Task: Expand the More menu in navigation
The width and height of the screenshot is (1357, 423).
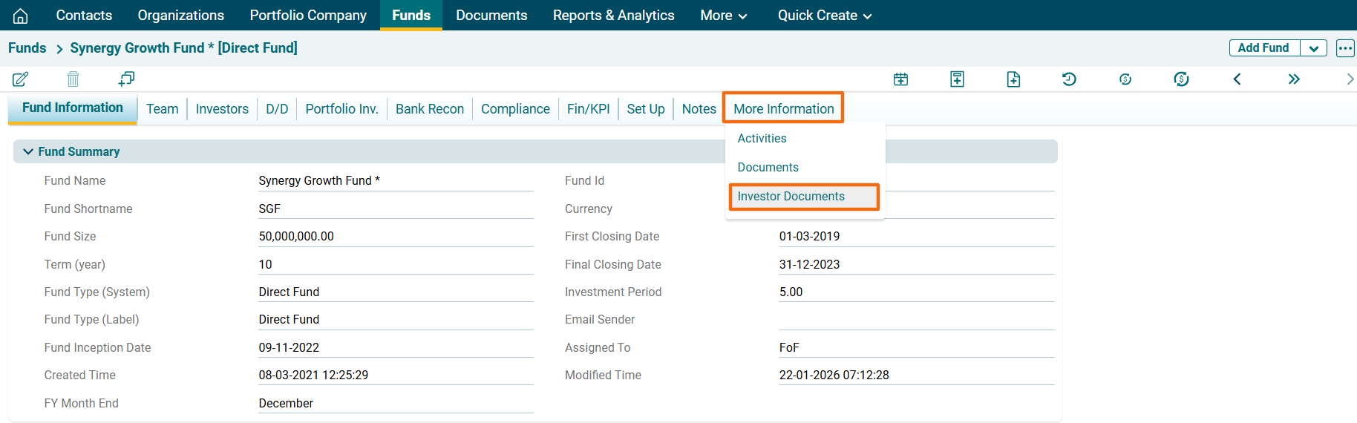Action: pos(723,16)
